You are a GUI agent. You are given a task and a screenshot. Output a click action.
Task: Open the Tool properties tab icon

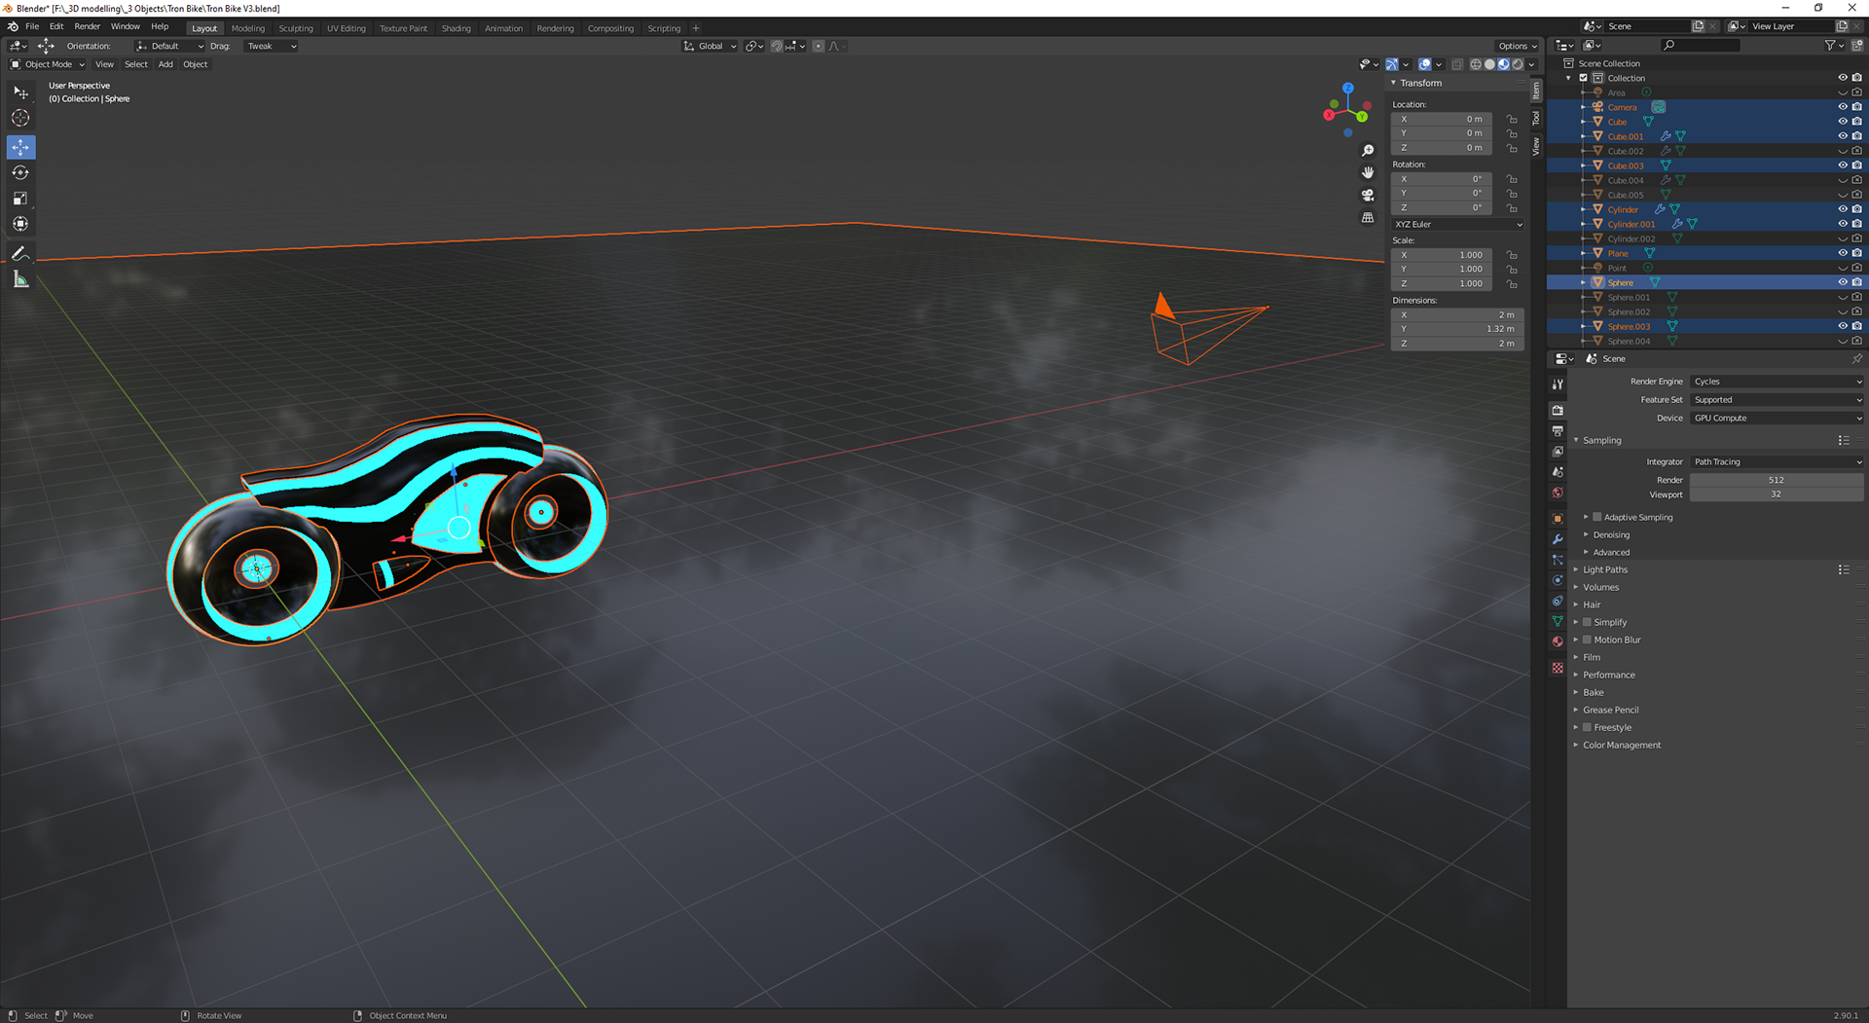(x=1557, y=384)
